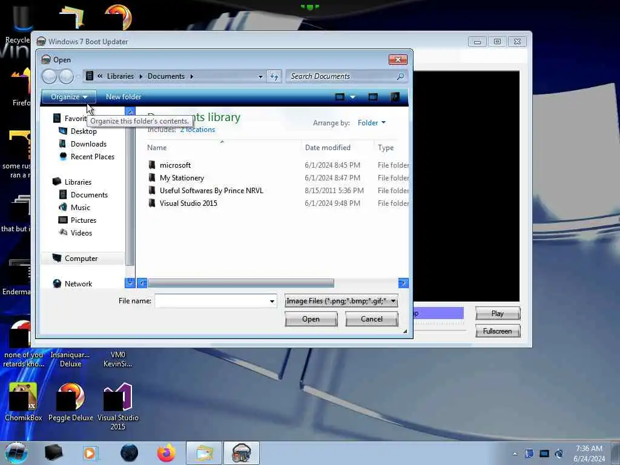The height and width of the screenshot is (465, 620).
Task: Click the Back navigation button
Action: 50,76
